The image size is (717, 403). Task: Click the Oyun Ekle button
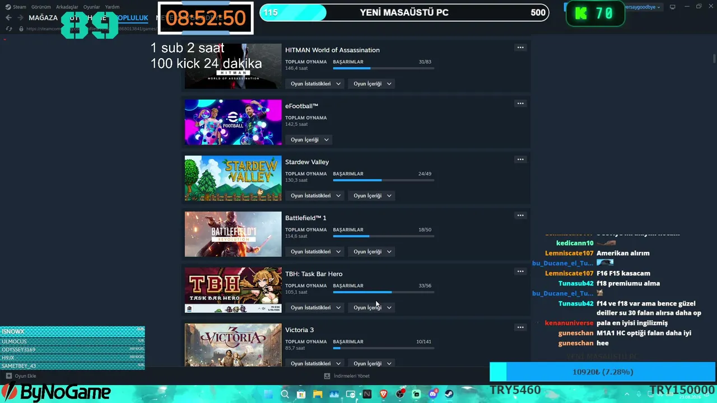coord(21,376)
